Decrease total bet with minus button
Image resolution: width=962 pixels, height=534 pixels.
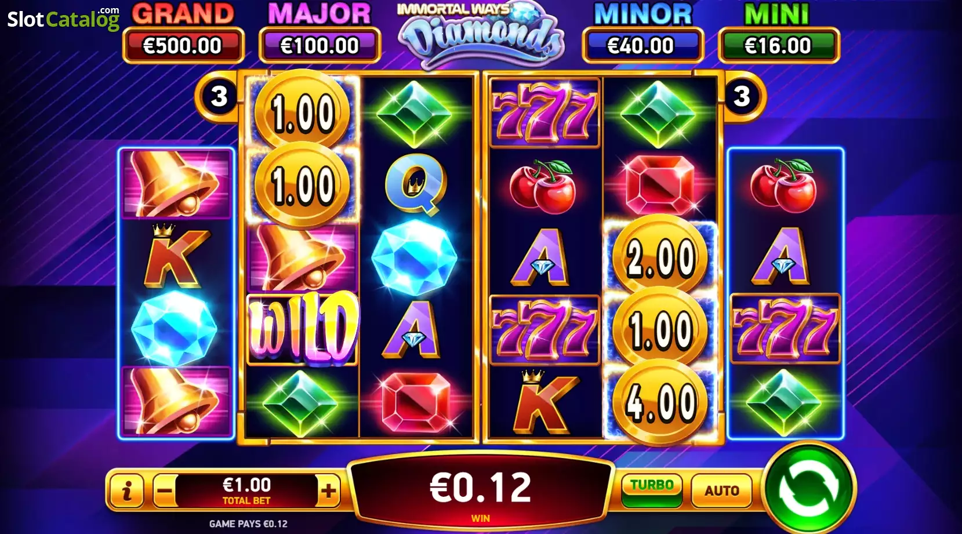(165, 491)
